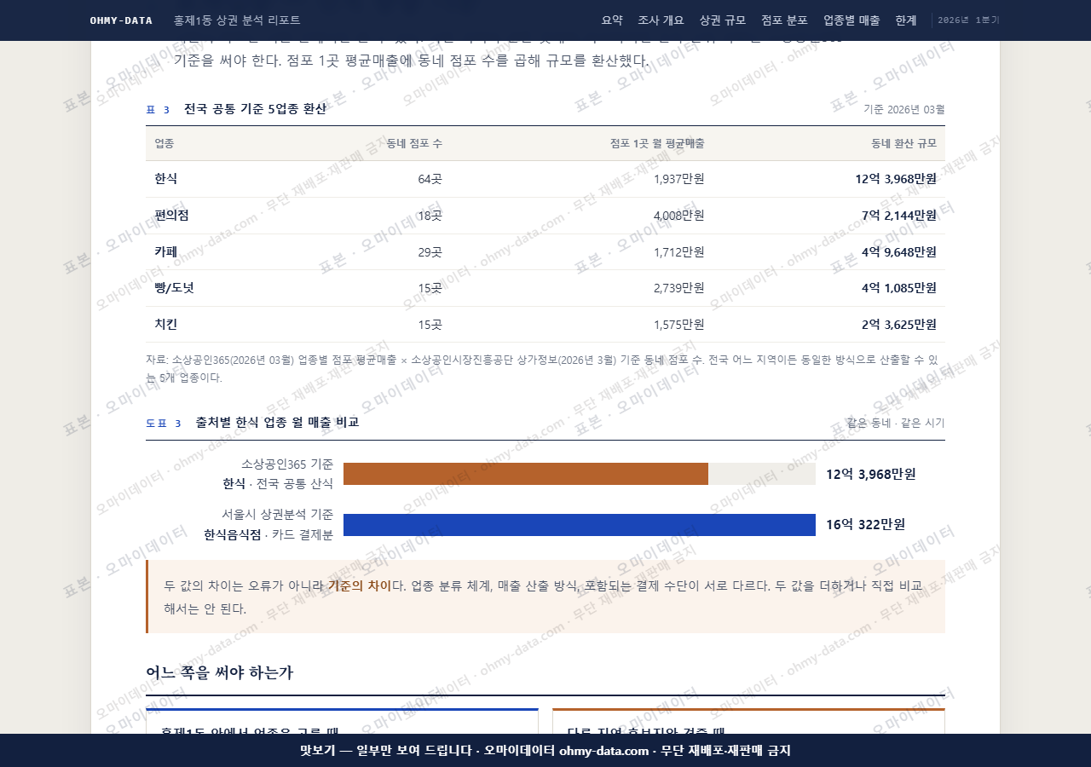Go to 조사 개요 section
This screenshot has height=767, width=1091.
[x=661, y=20]
